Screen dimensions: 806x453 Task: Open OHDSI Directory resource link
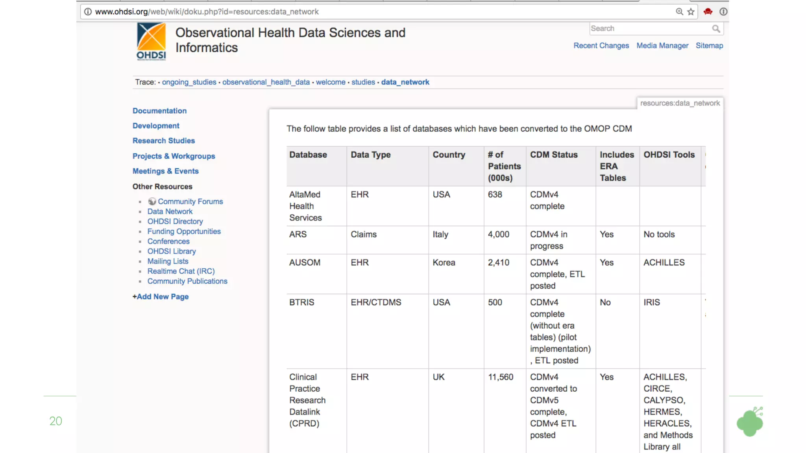point(175,221)
